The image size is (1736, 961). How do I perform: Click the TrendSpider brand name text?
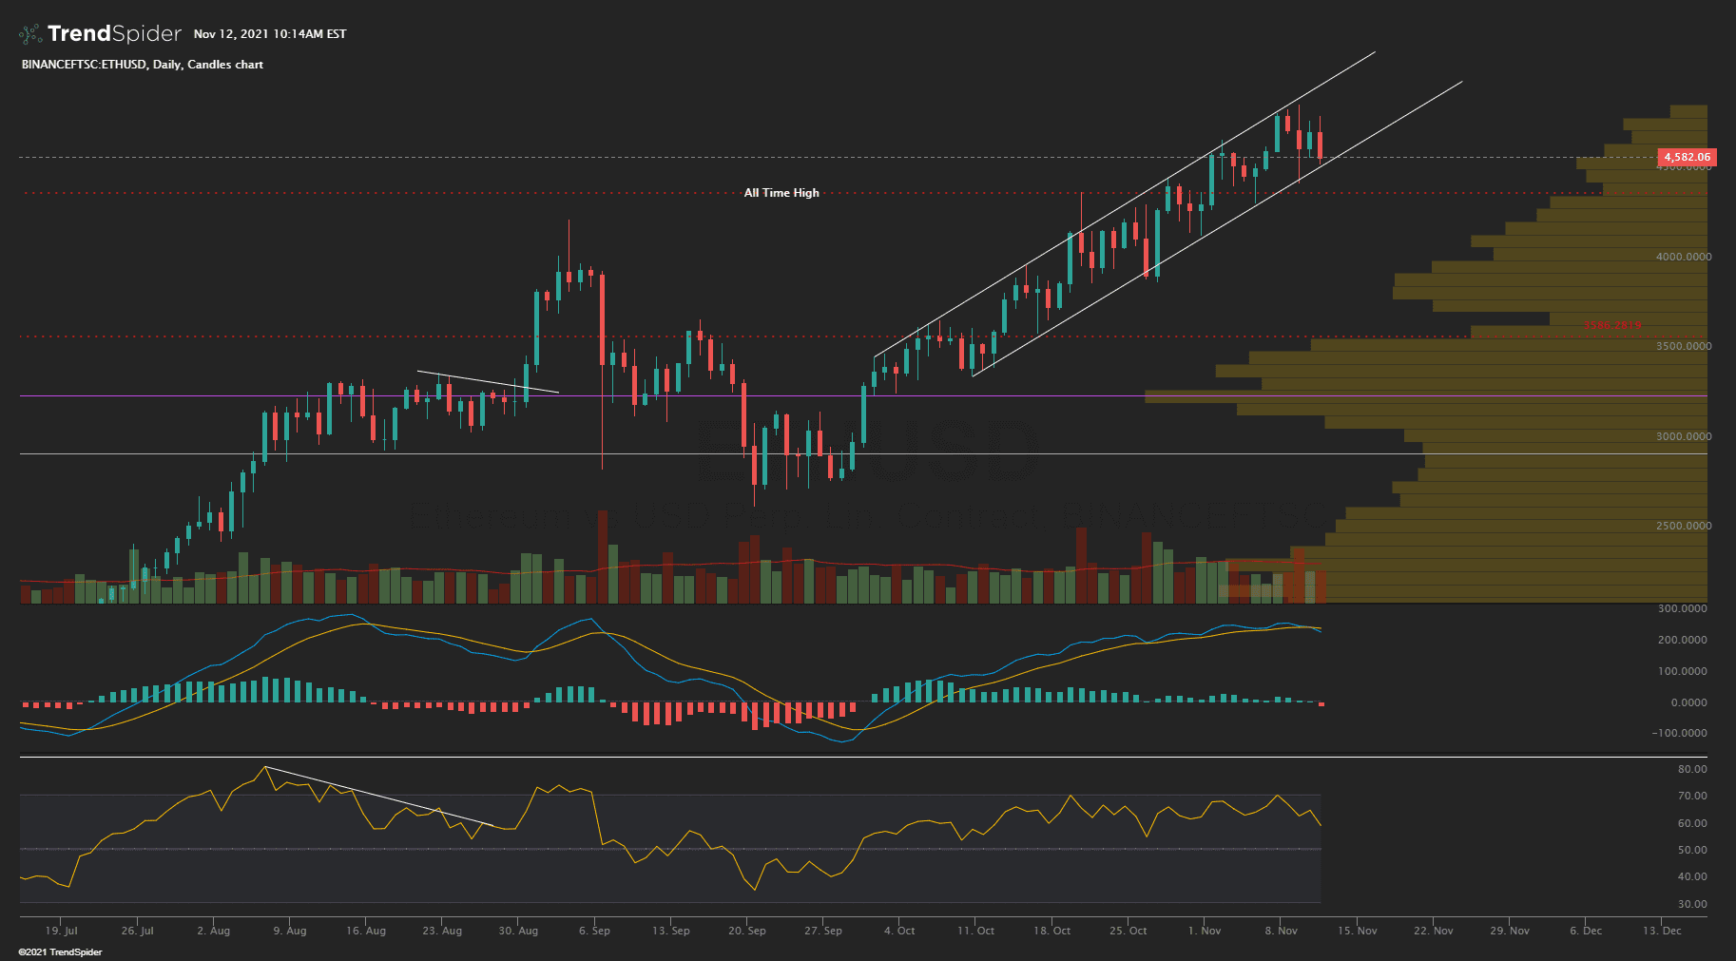[x=114, y=34]
